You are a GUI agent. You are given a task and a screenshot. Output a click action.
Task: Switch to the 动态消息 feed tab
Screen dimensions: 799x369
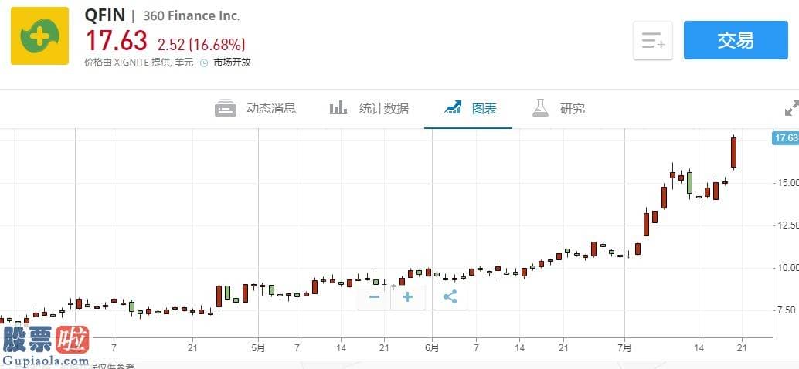(x=255, y=108)
